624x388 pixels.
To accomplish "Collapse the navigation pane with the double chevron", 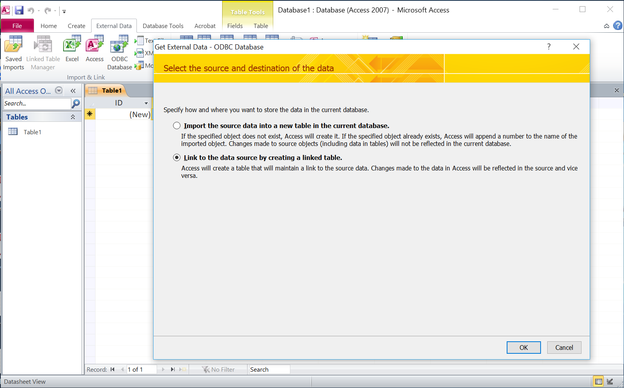I will [x=73, y=91].
